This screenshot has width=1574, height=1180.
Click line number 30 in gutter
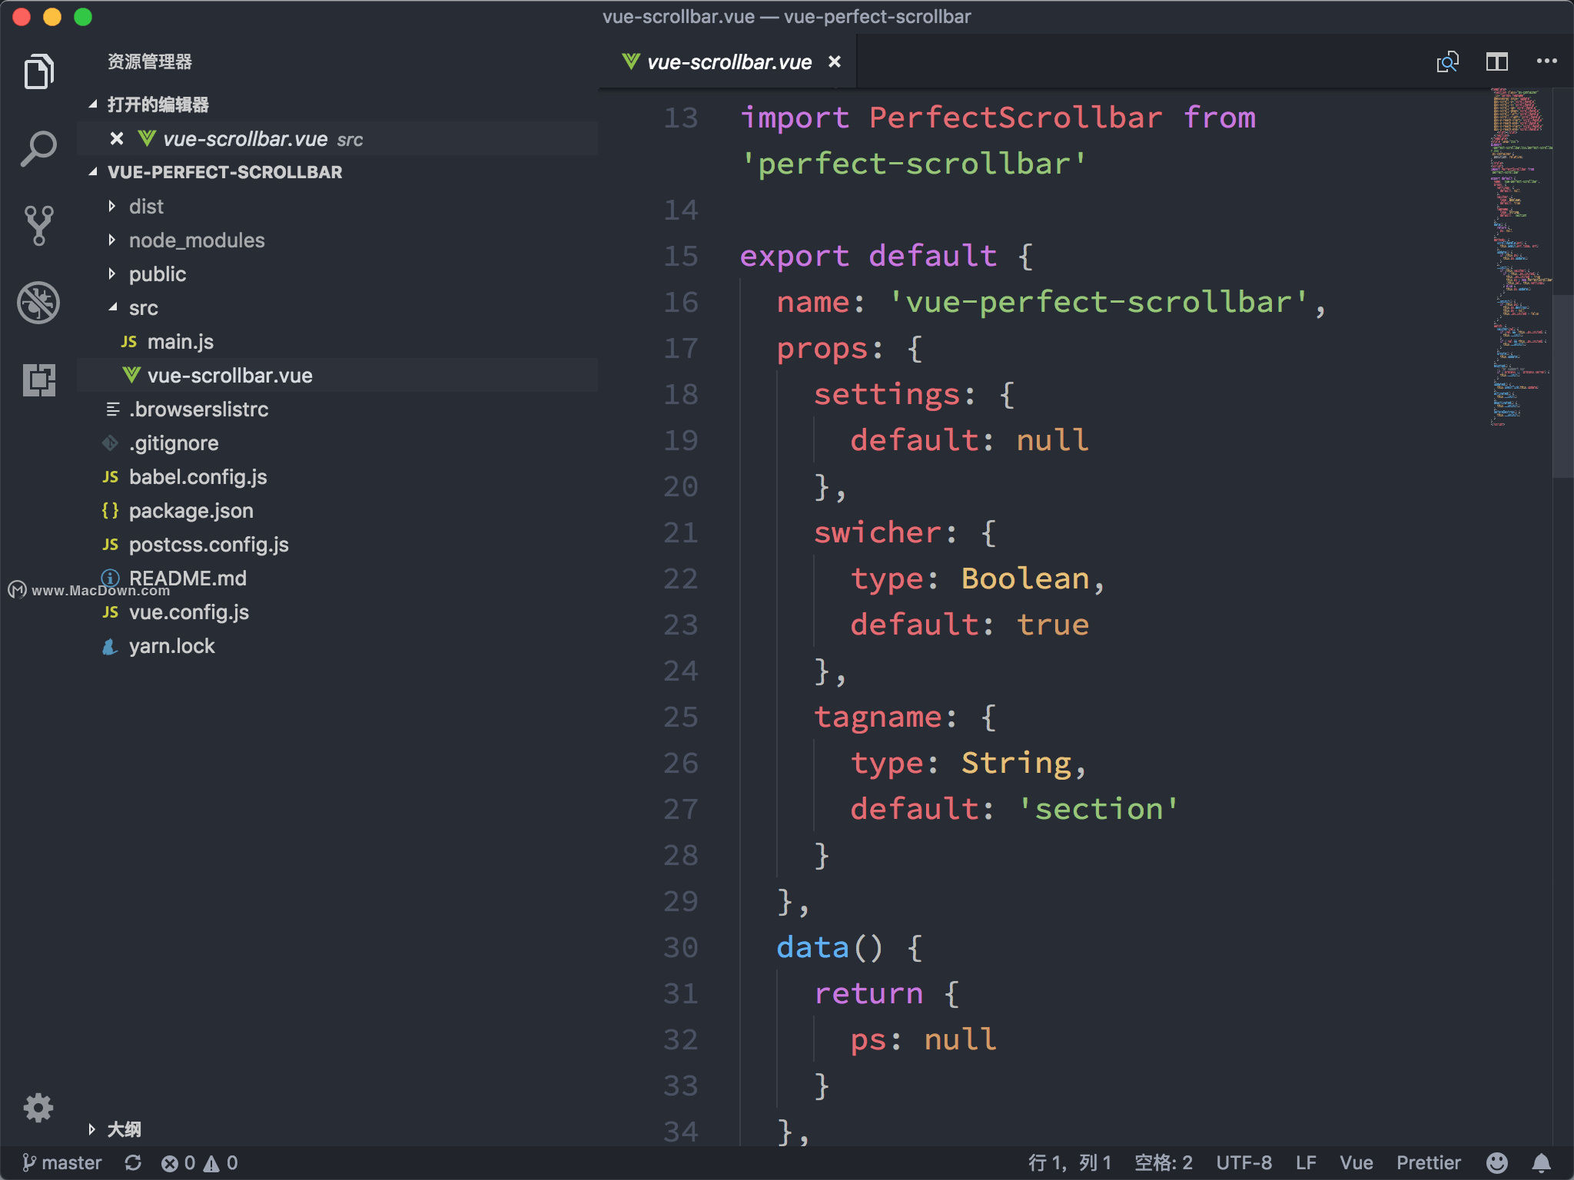(x=681, y=947)
